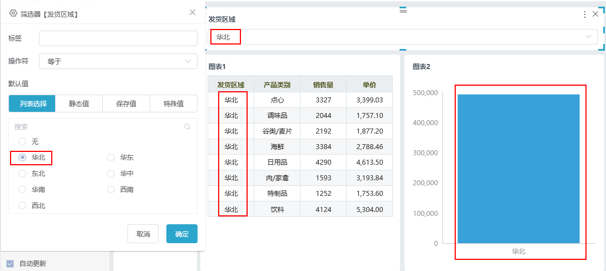Choose the 西南 radio button

(111, 189)
